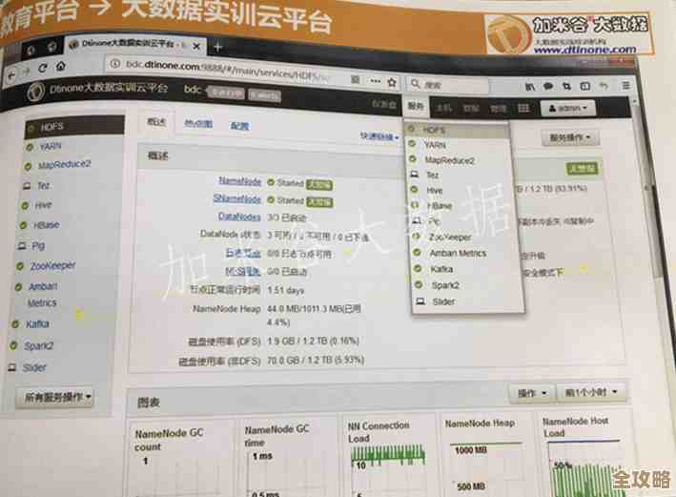Select Kafka in the left sidebar
Viewport: 676px width, 497px height.
pos(37,324)
